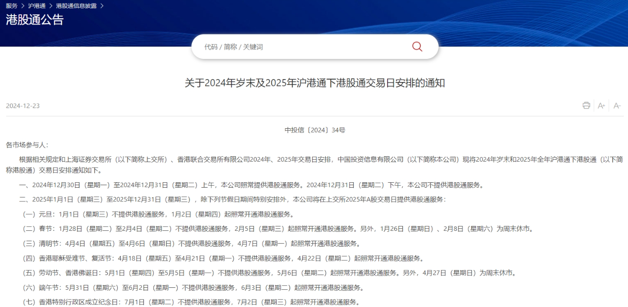Click the chevron after 港股通信息披露
This screenshot has height=307, width=628.
coord(101,6)
